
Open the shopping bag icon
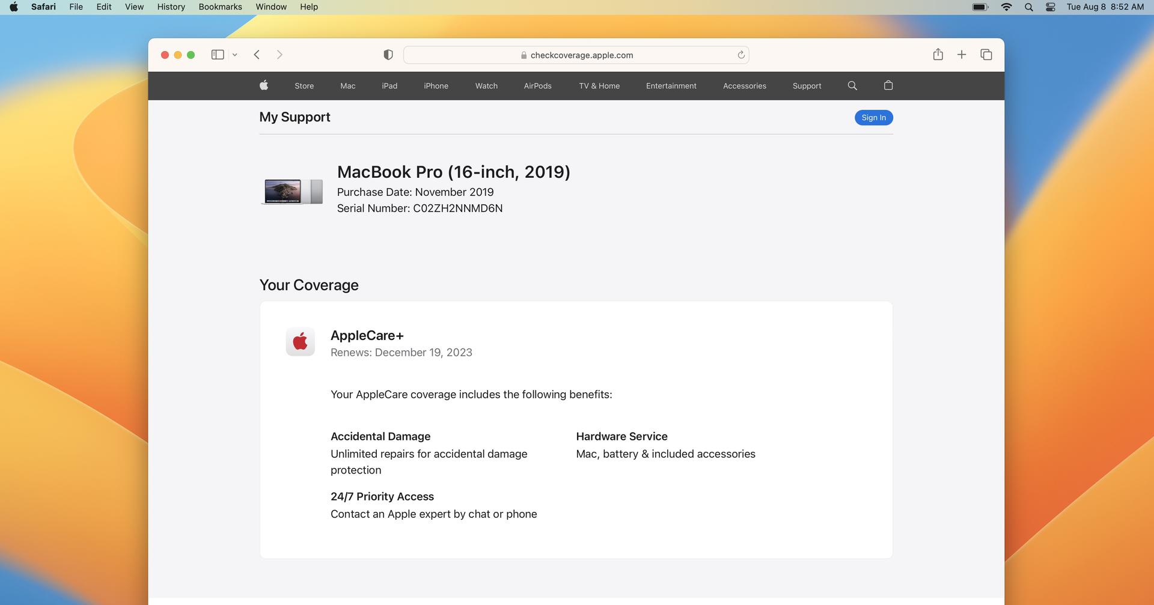(x=888, y=85)
